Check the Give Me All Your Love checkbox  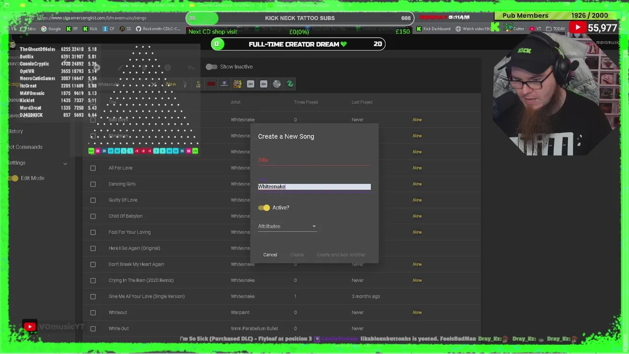pos(93,296)
